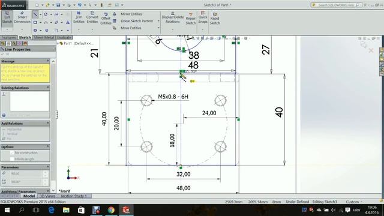Click the line length parameter field

tap(26, 173)
